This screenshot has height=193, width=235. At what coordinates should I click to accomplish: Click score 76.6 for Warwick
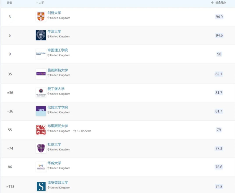click(x=219, y=167)
